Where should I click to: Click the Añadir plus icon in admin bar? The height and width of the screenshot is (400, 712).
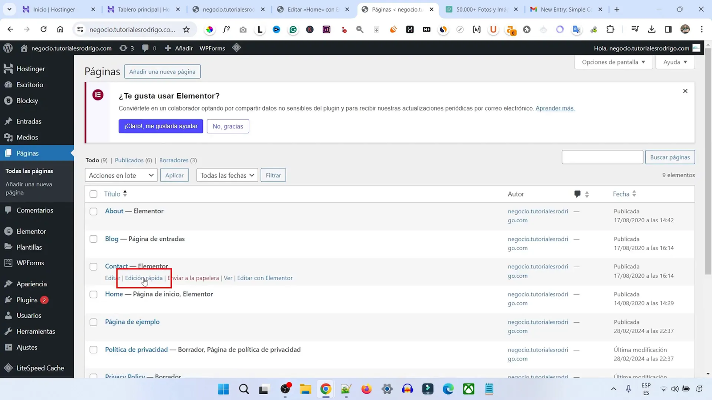point(168,48)
